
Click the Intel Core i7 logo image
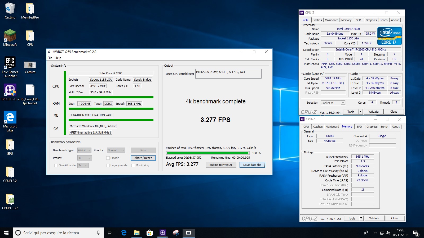[390, 36]
